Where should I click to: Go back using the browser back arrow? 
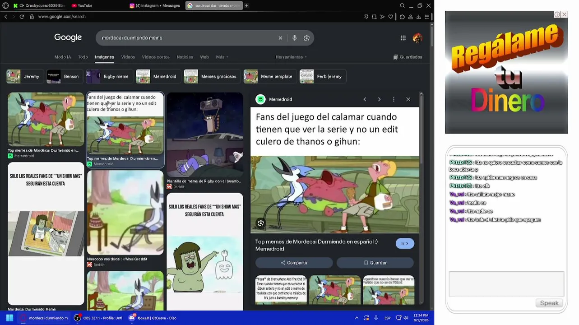(6, 17)
